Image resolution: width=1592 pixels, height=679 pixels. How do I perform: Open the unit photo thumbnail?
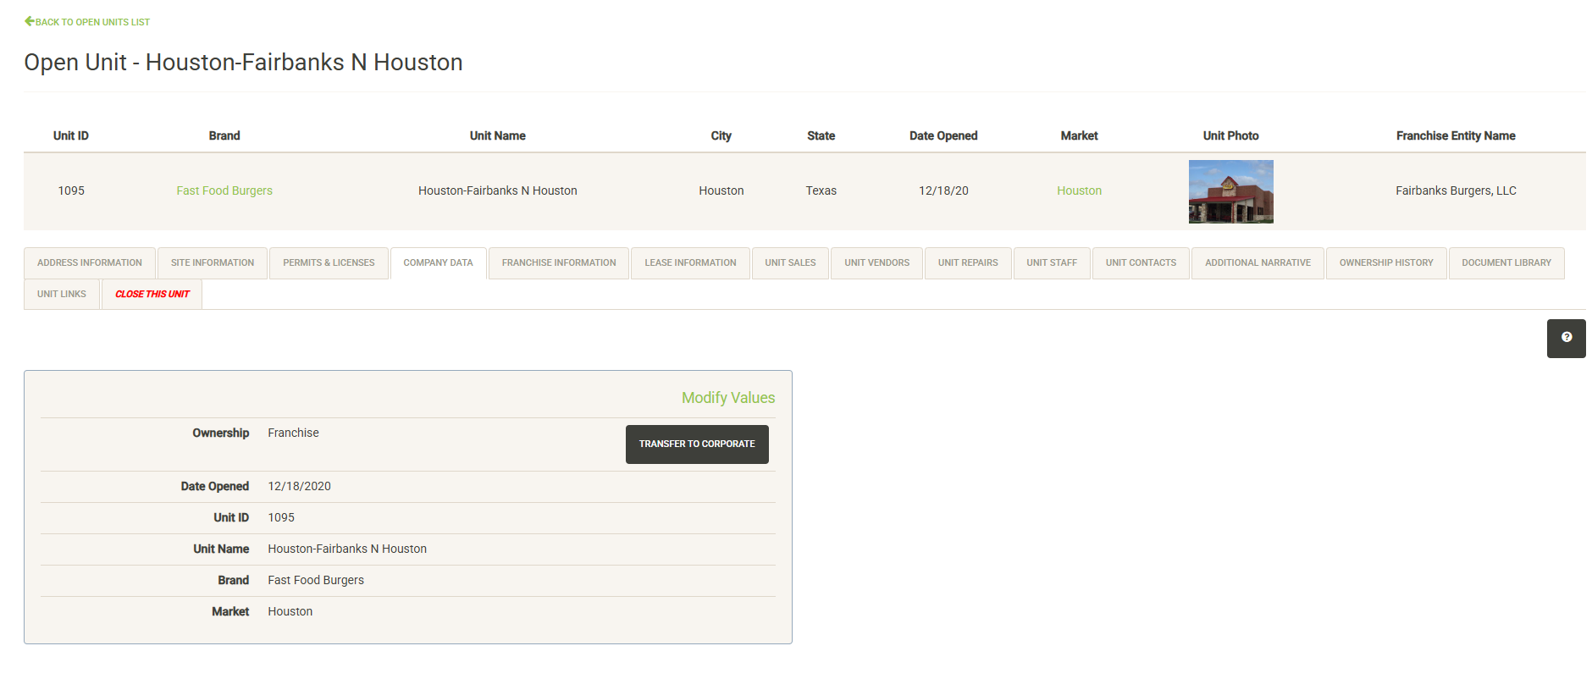click(1230, 191)
